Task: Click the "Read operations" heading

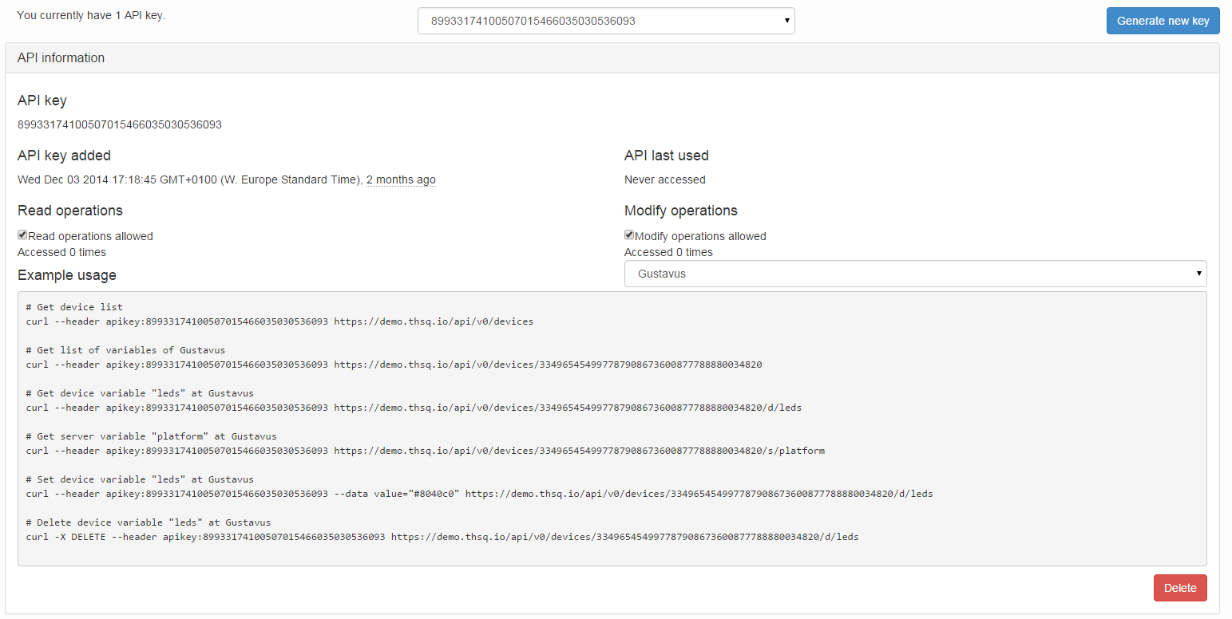Action: pyautogui.click(x=70, y=211)
